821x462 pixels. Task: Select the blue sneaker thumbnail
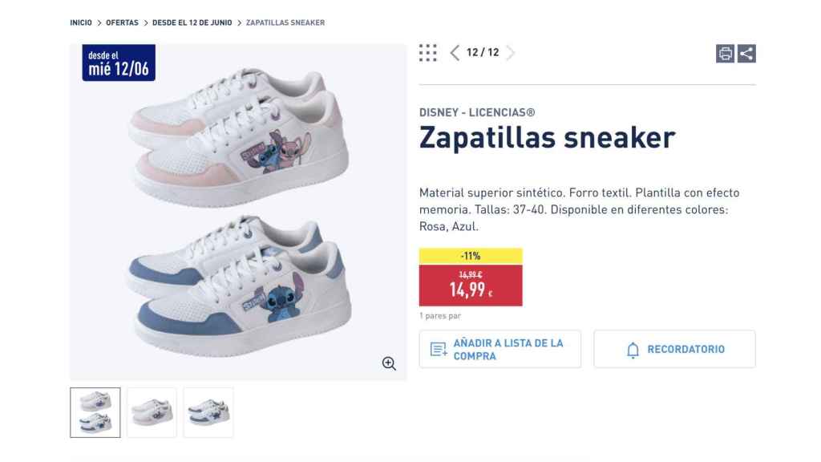coord(208,412)
